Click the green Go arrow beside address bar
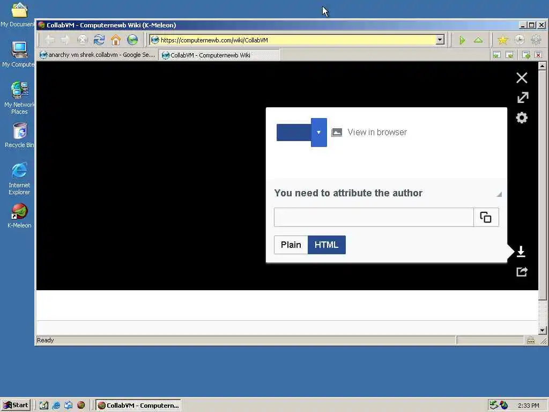549x412 pixels. click(462, 40)
